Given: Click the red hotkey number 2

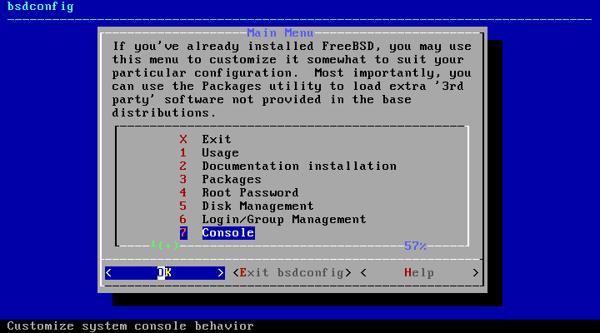Looking at the screenshot, I should 183,166.
